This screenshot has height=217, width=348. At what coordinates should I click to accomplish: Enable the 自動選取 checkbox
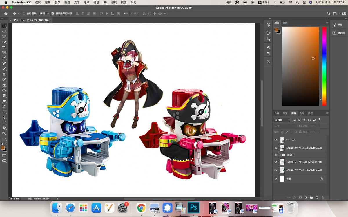pos(24,14)
